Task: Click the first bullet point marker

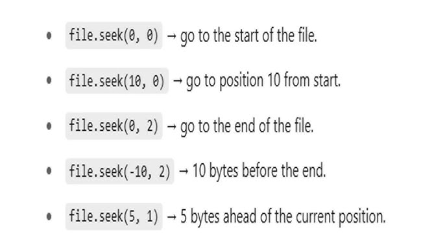Action: (x=49, y=36)
